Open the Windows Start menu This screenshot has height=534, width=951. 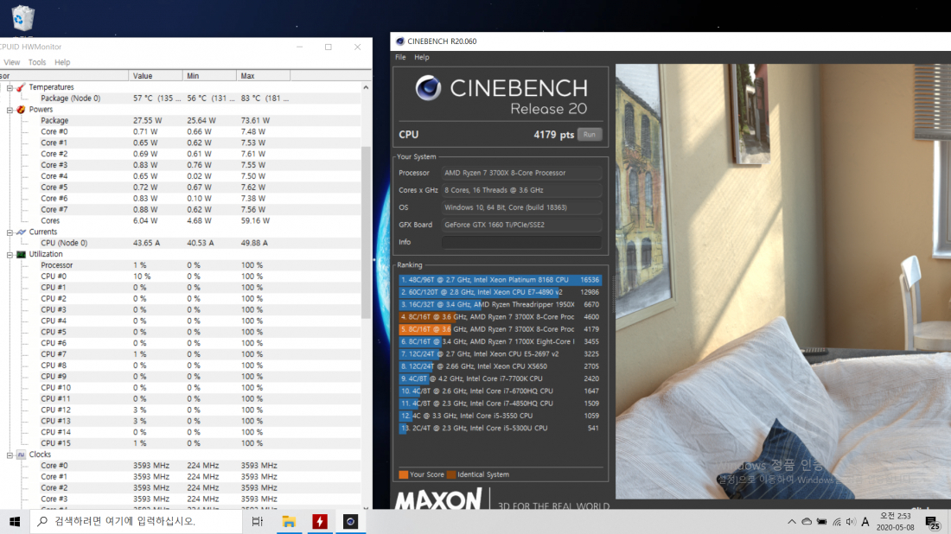tap(15, 521)
